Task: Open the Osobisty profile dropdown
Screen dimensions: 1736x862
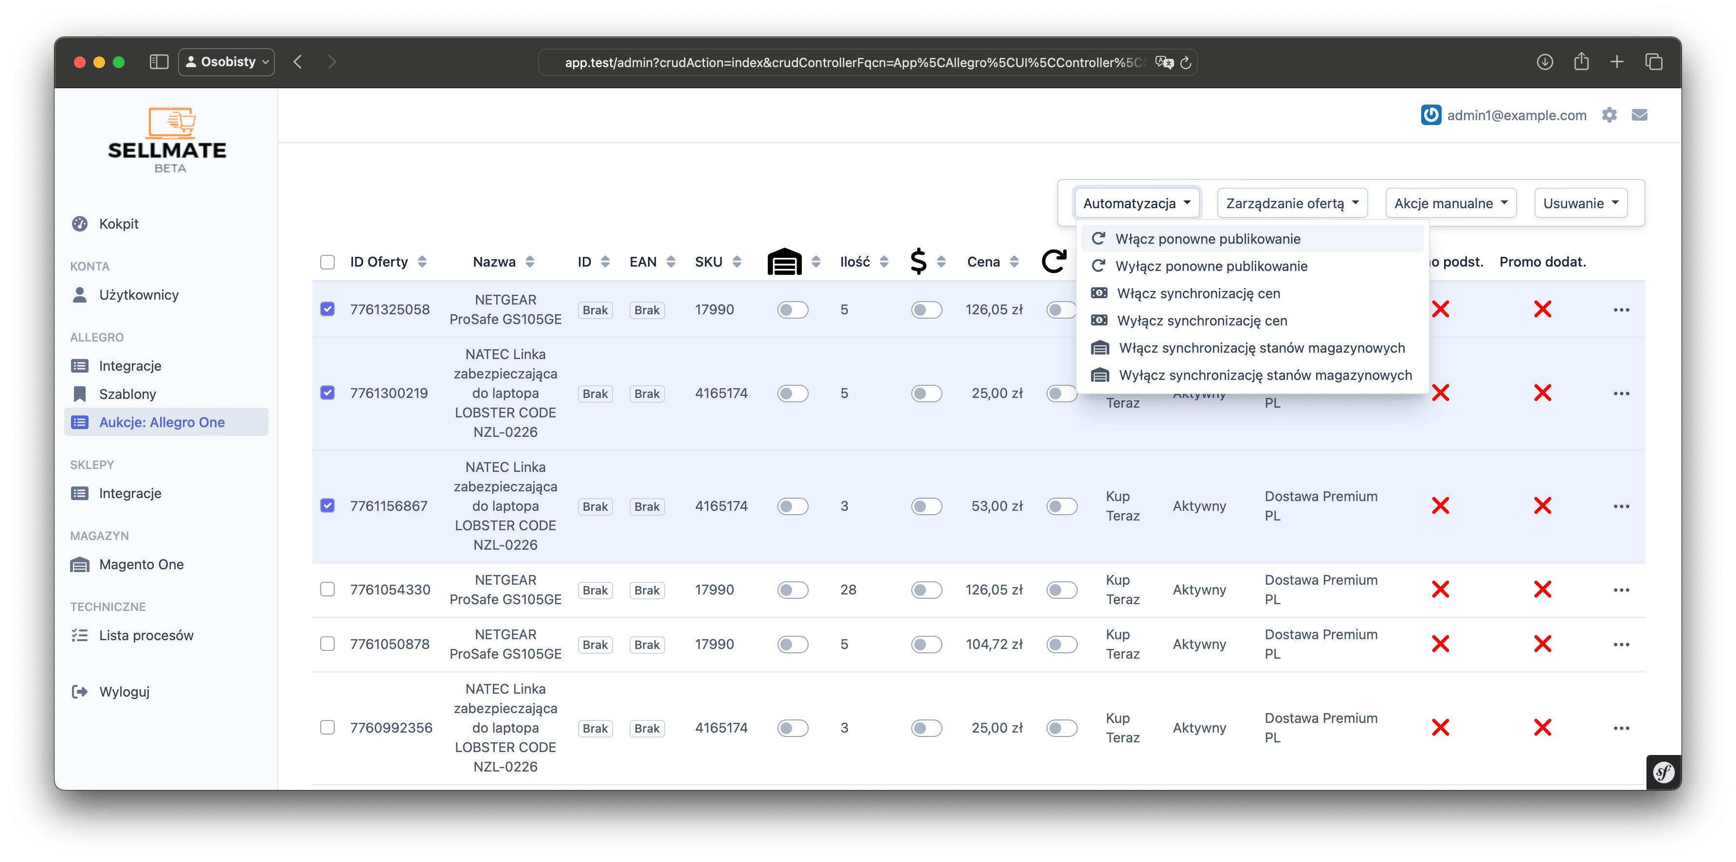Action: coord(226,62)
